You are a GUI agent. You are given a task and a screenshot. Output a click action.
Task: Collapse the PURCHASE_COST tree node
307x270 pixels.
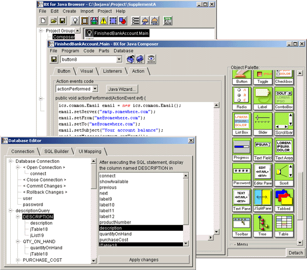(x=18, y=260)
